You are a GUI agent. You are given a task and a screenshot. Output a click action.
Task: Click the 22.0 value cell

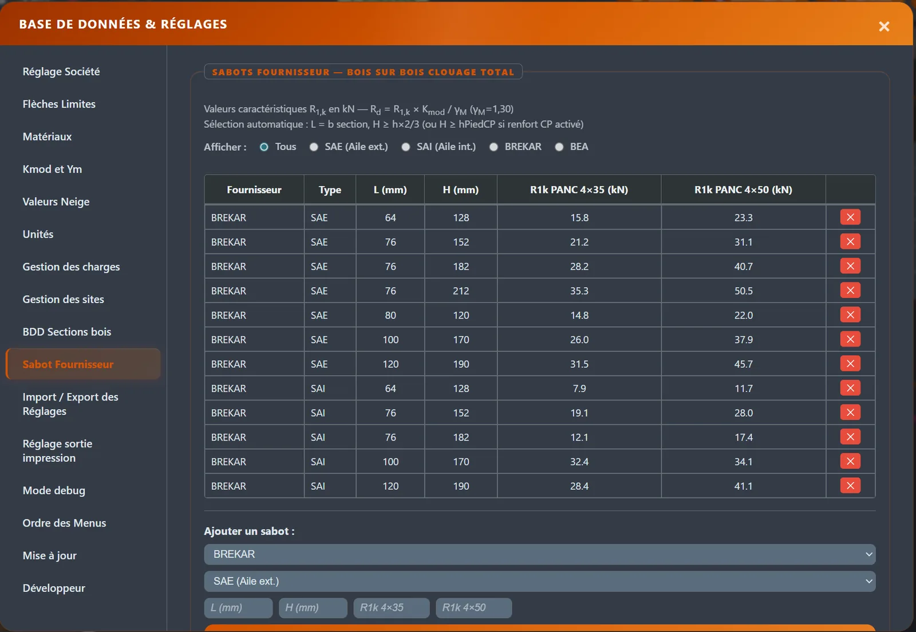pyautogui.click(x=744, y=315)
